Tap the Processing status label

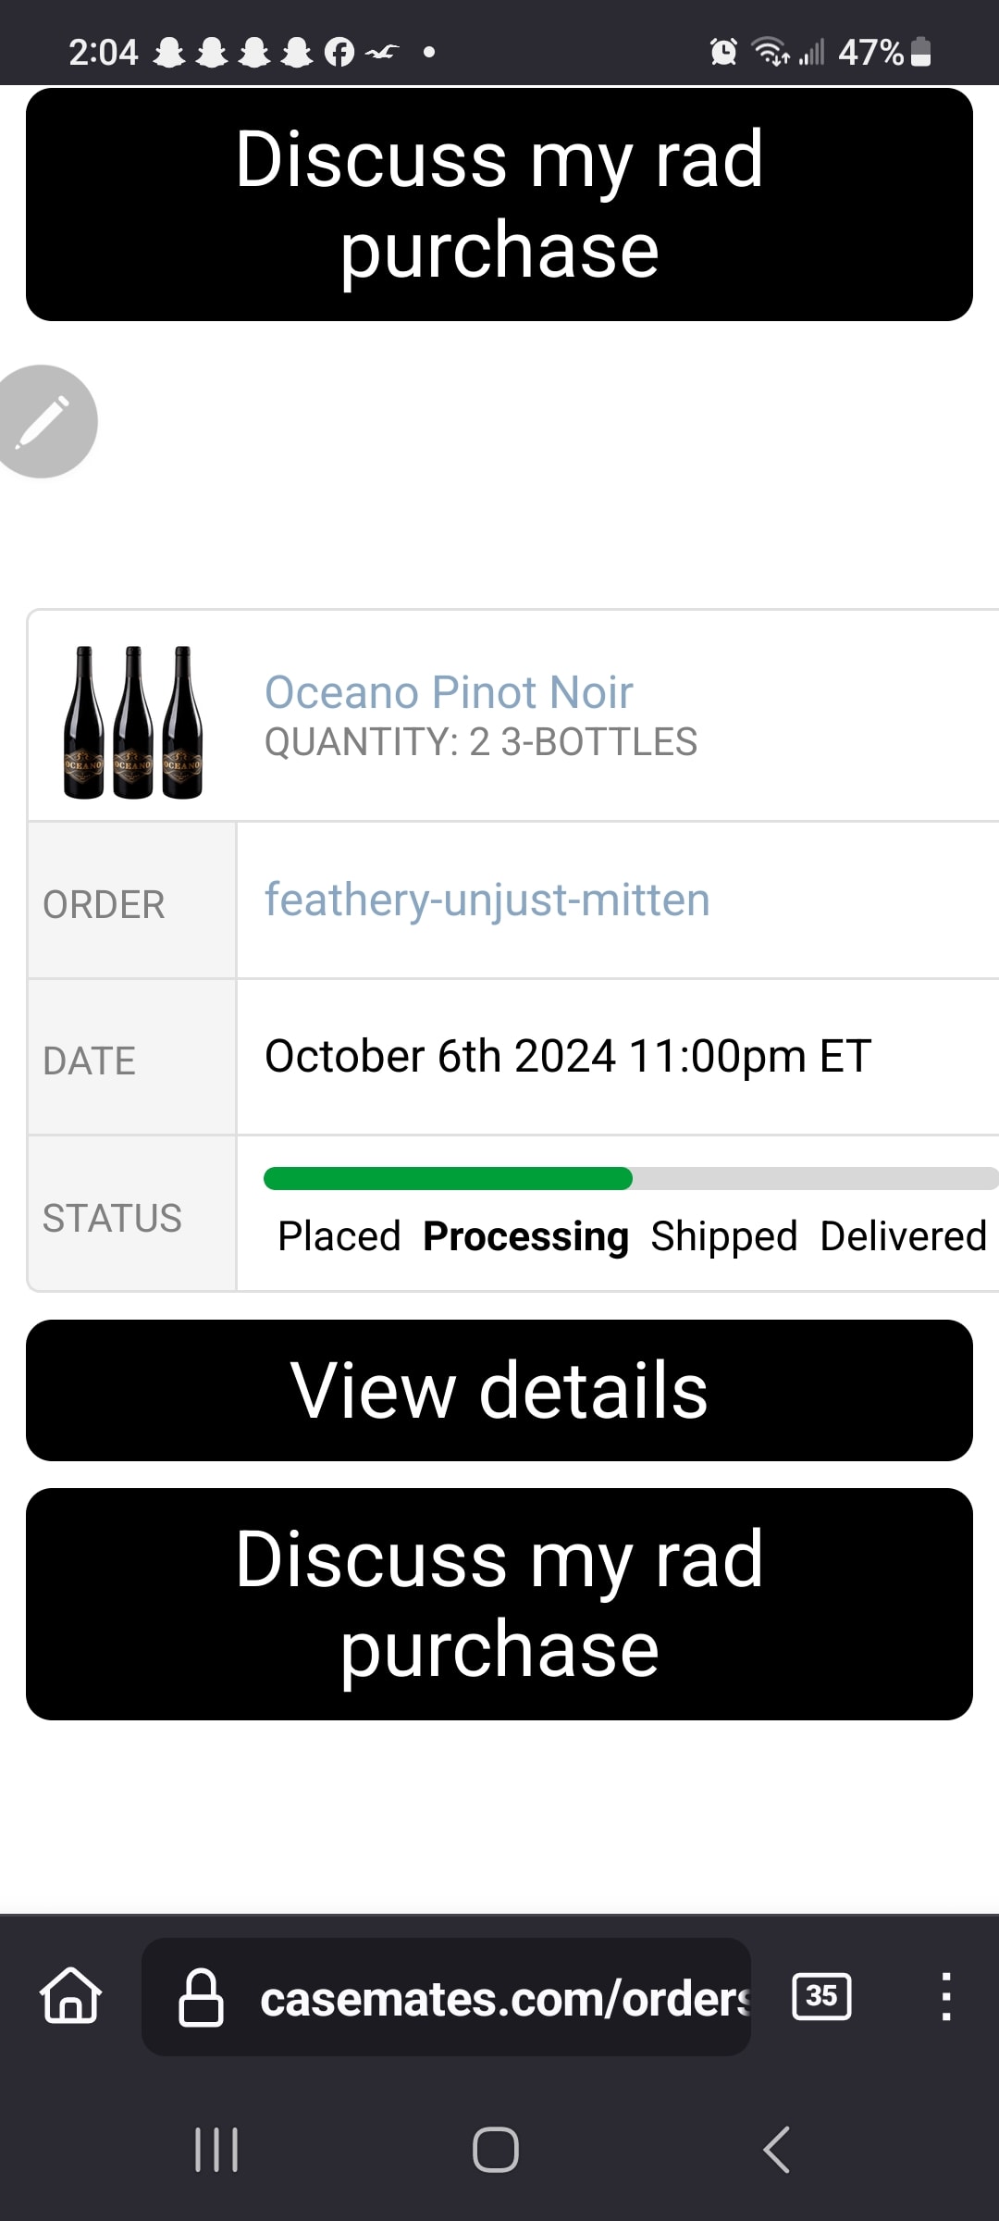coord(525,1236)
